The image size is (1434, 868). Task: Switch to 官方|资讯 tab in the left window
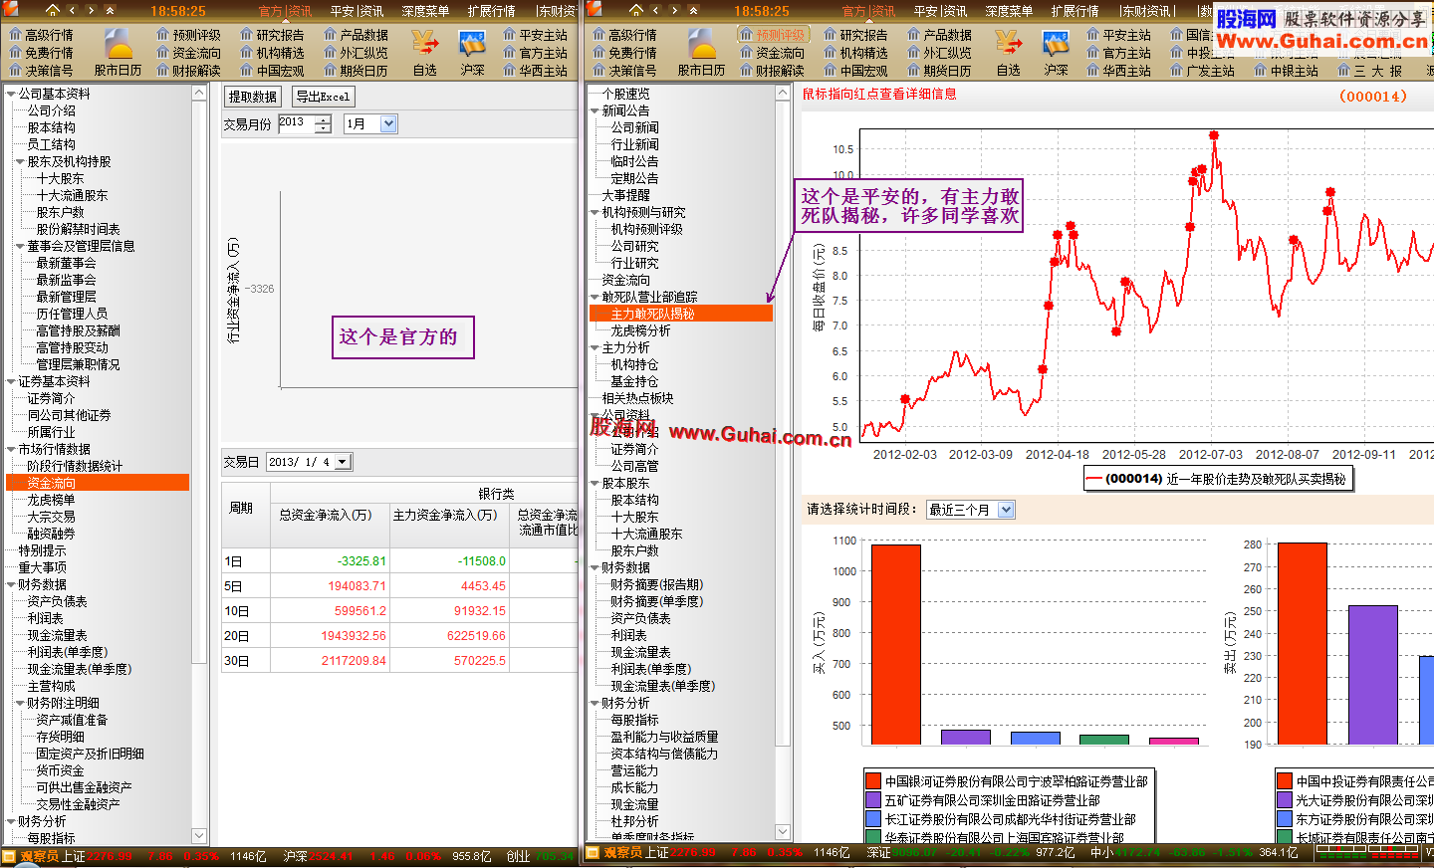pyautogui.click(x=285, y=11)
